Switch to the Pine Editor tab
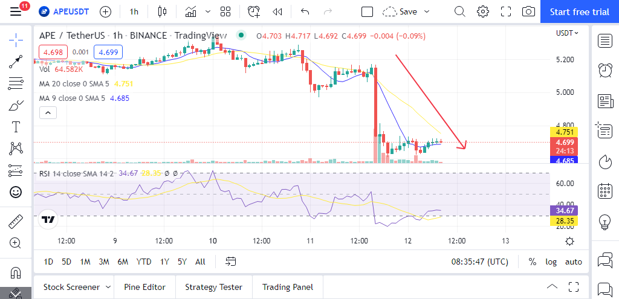The height and width of the screenshot is (299, 619). (144, 287)
